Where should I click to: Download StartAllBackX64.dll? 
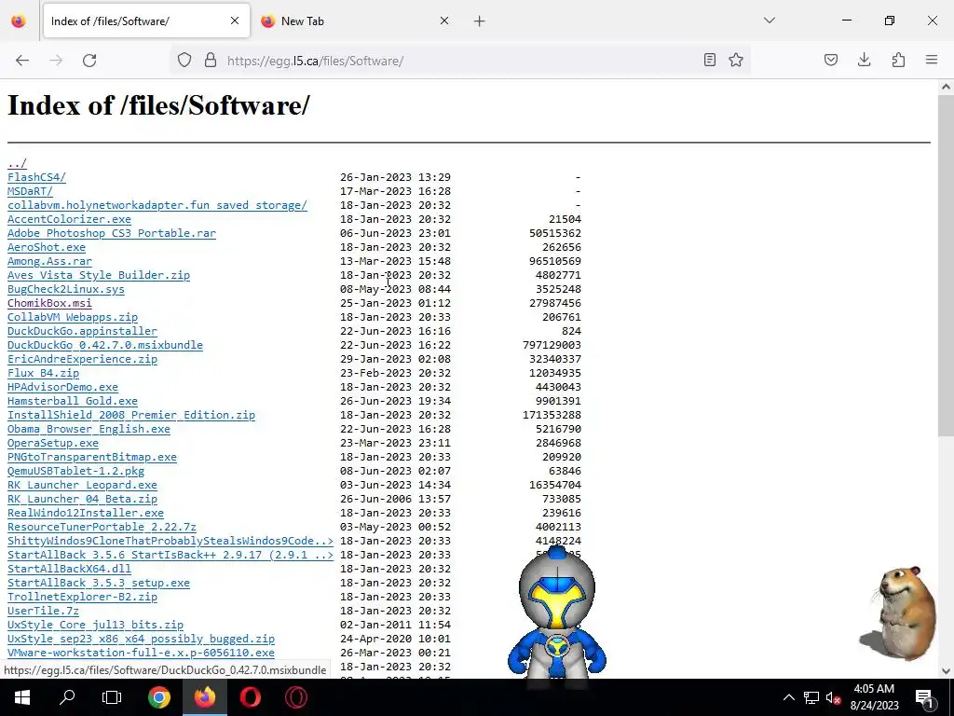(69, 570)
